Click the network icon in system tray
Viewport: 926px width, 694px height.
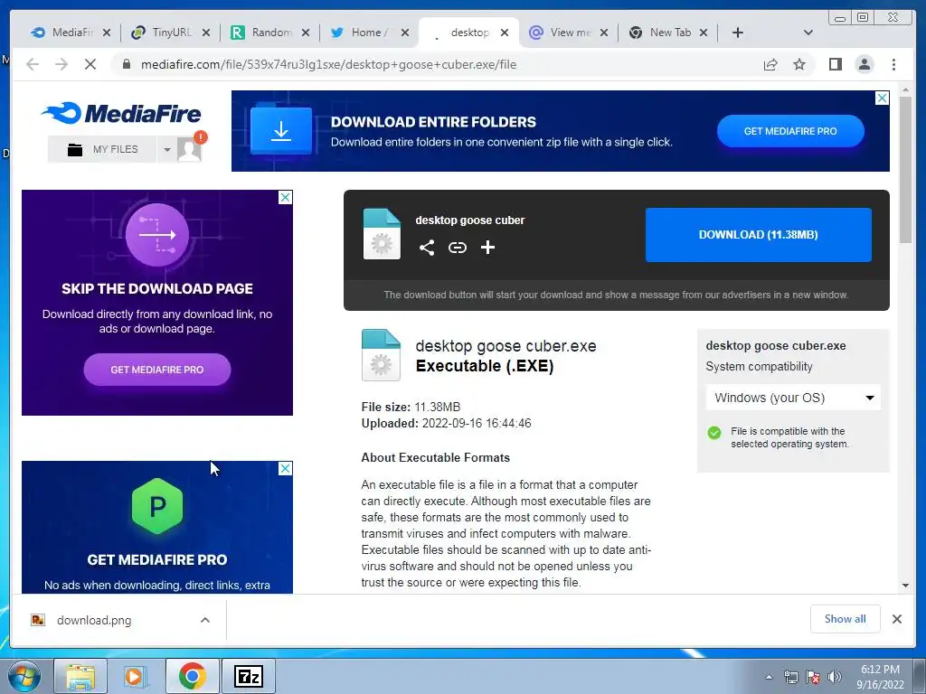(790, 677)
